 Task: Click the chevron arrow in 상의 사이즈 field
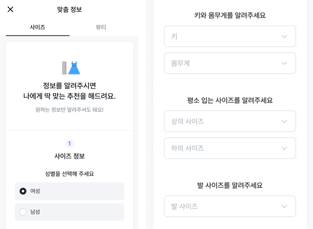click(x=284, y=121)
